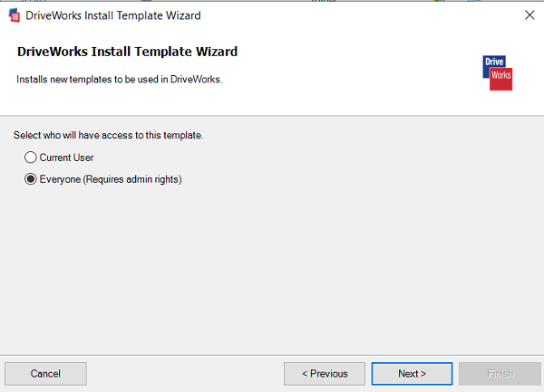The width and height of the screenshot is (544, 392).
Task: Click the Select who will have access instruction
Action: pos(108,135)
